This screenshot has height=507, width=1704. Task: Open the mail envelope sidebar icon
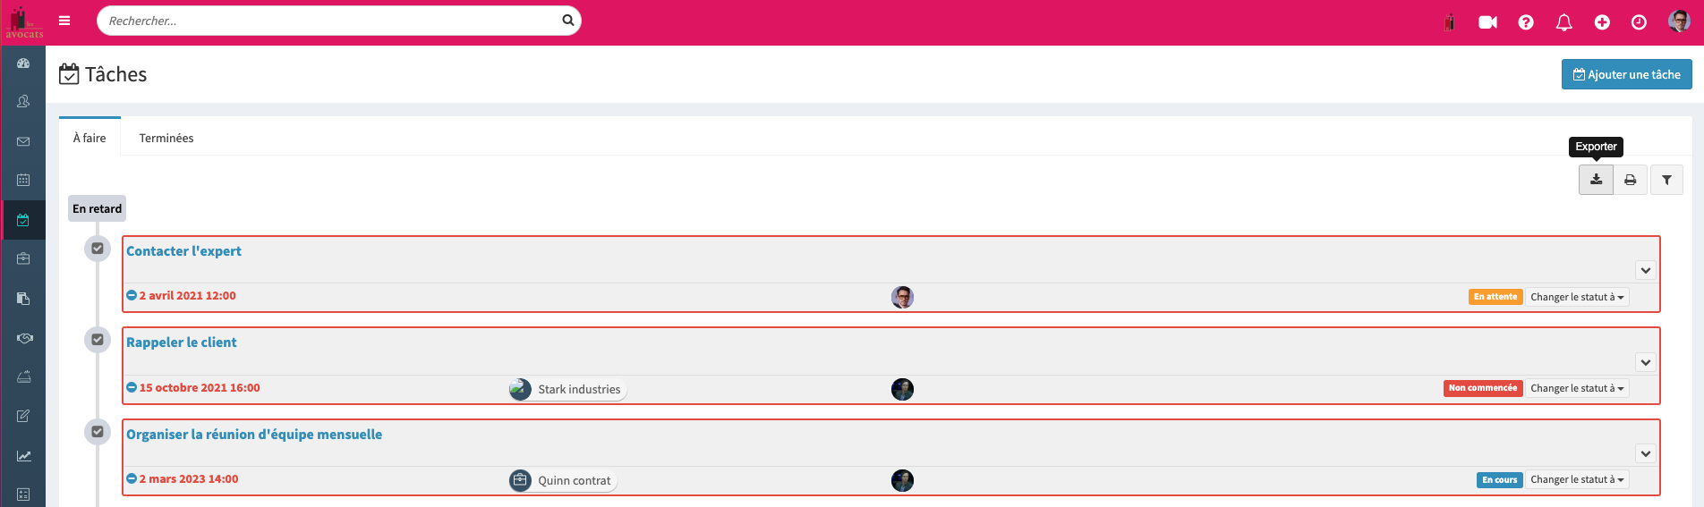point(23,141)
